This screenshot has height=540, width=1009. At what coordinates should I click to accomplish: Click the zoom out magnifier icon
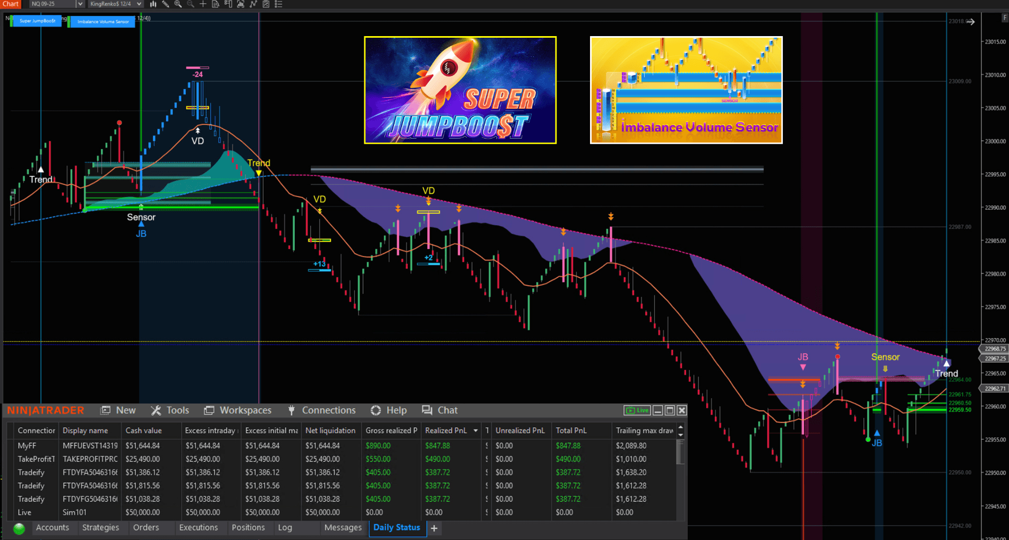(191, 4)
